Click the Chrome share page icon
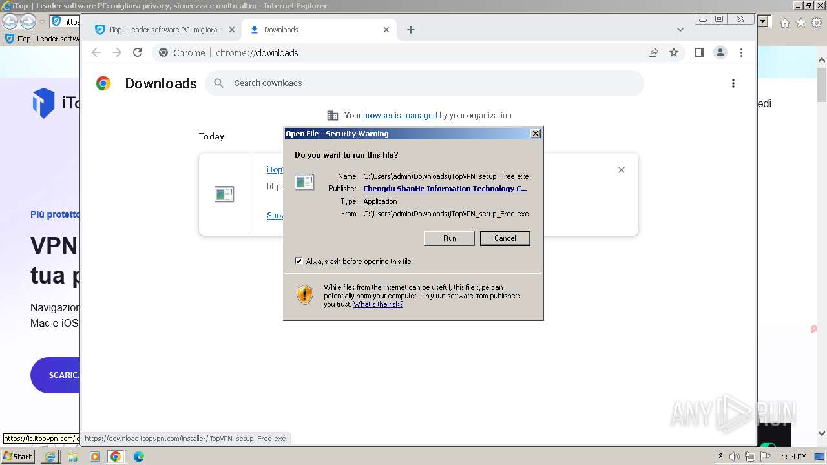827x465 pixels. (x=653, y=53)
